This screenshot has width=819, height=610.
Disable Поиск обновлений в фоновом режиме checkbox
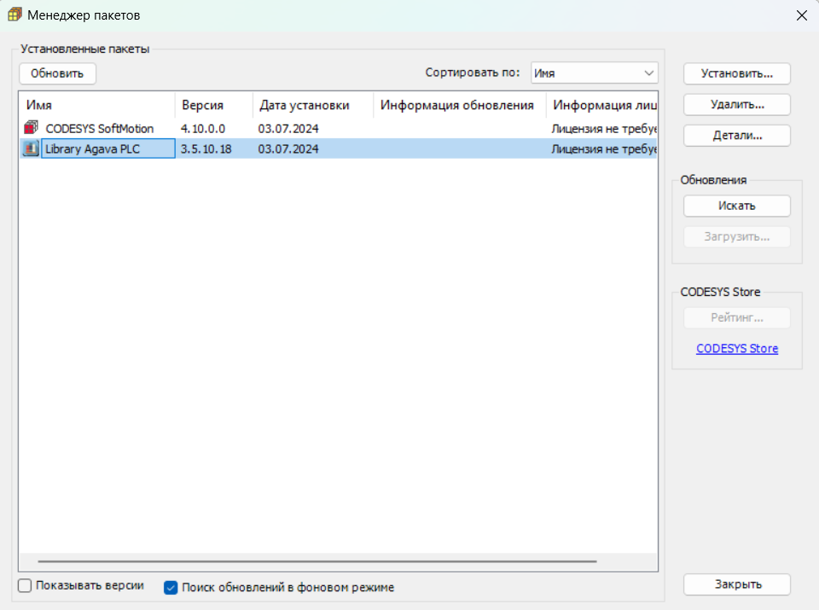point(170,587)
